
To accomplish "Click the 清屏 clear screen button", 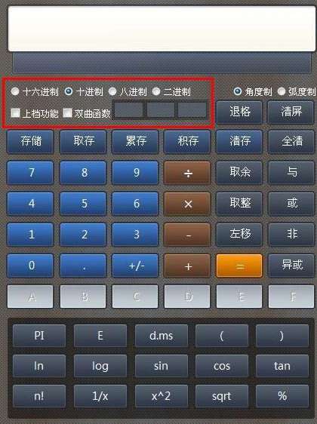I will pyautogui.click(x=291, y=112).
